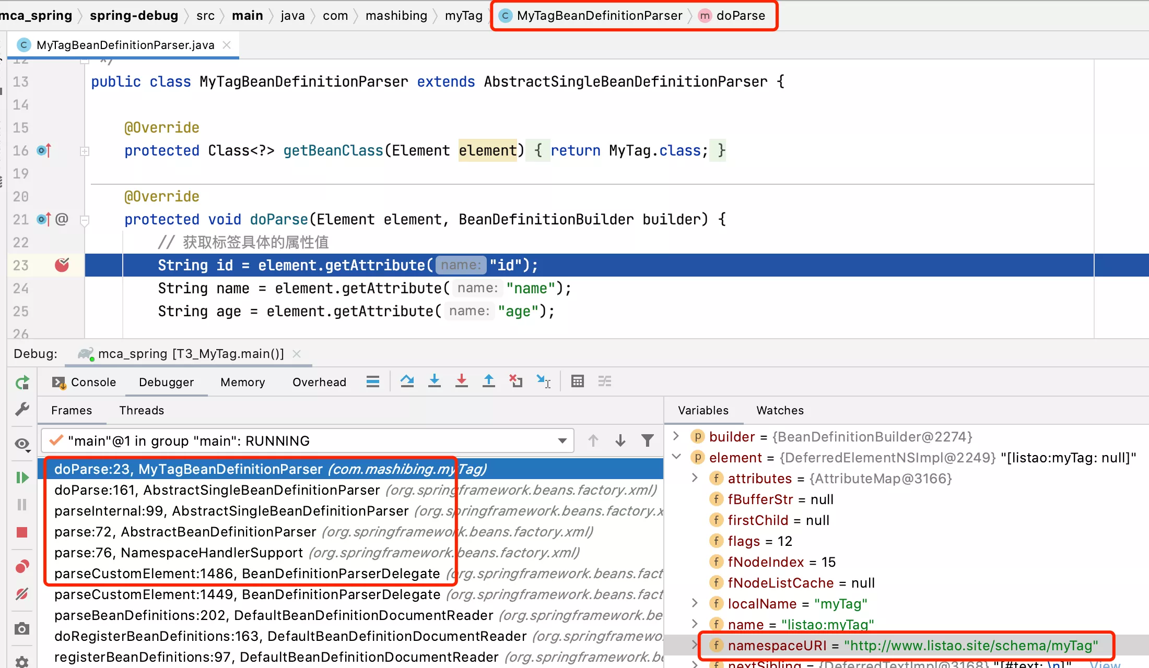Screen dimensions: 1149x668
Task: Click the frames filter funnel icon
Action: tap(648, 441)
